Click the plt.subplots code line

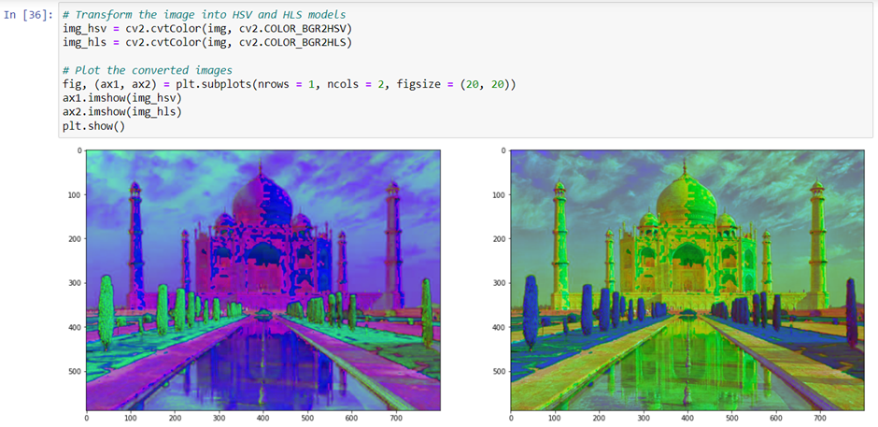(289, 85)
